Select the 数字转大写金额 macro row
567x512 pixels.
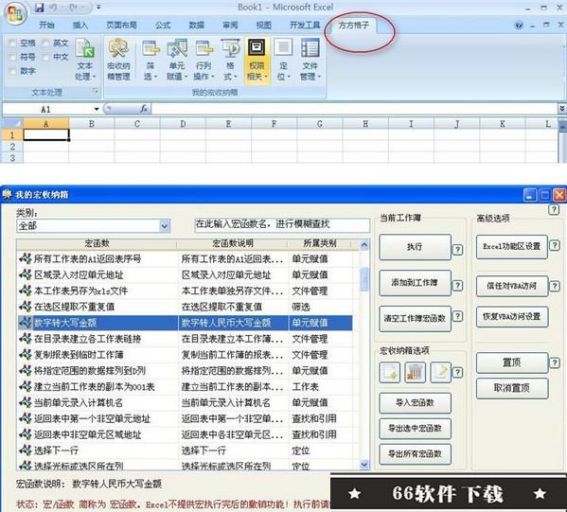[185, 323]
